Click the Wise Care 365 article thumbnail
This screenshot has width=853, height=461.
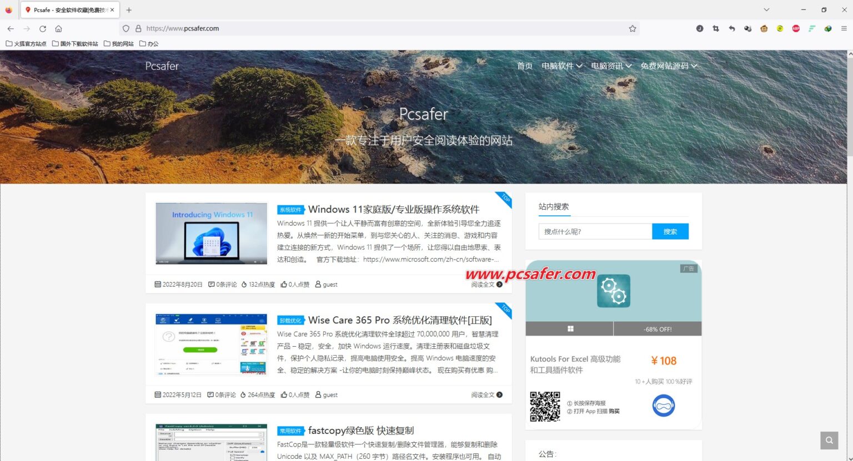click(211, 344)
